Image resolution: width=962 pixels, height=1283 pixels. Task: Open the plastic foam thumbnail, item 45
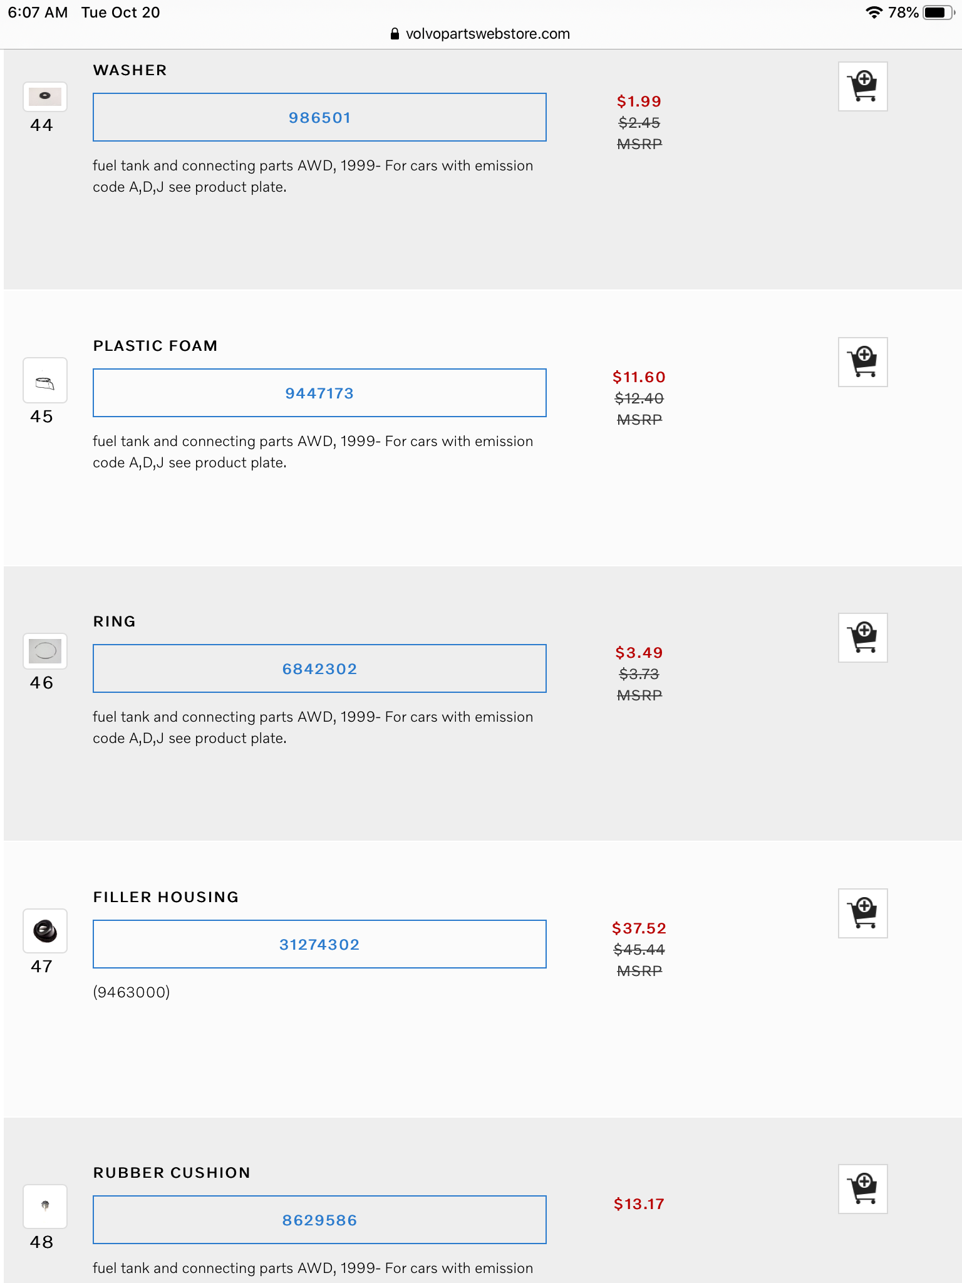pyautogui.click(x=45, y=381)
